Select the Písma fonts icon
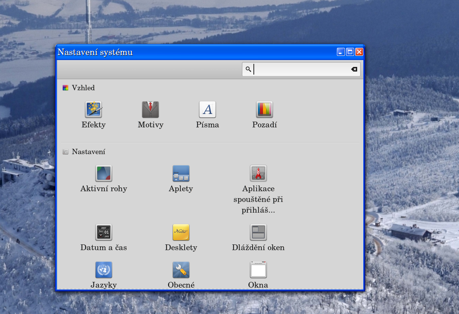This screenshot has height=314, width=459. [x=207, y=110]
